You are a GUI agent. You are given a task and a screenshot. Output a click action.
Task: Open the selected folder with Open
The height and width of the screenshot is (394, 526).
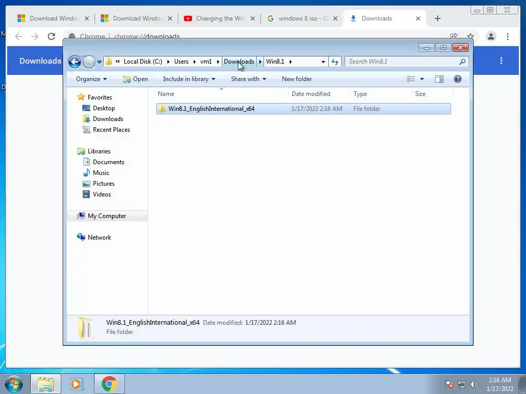pos(136,79)
